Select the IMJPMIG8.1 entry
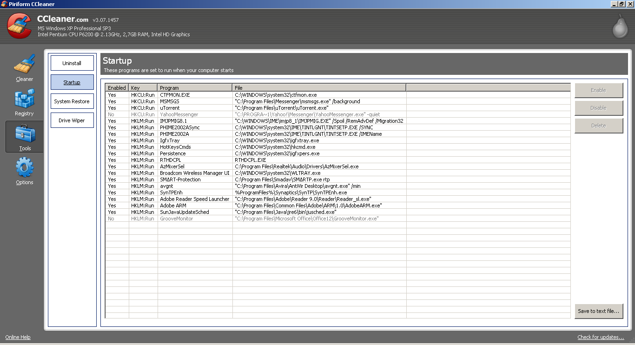 pyautogui.click(x=173, y=121)
